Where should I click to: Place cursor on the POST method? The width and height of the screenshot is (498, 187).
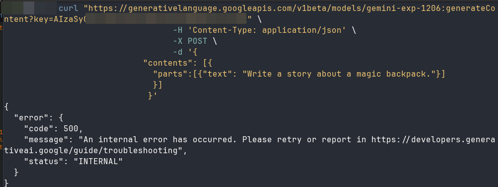(x=197, y=41)
